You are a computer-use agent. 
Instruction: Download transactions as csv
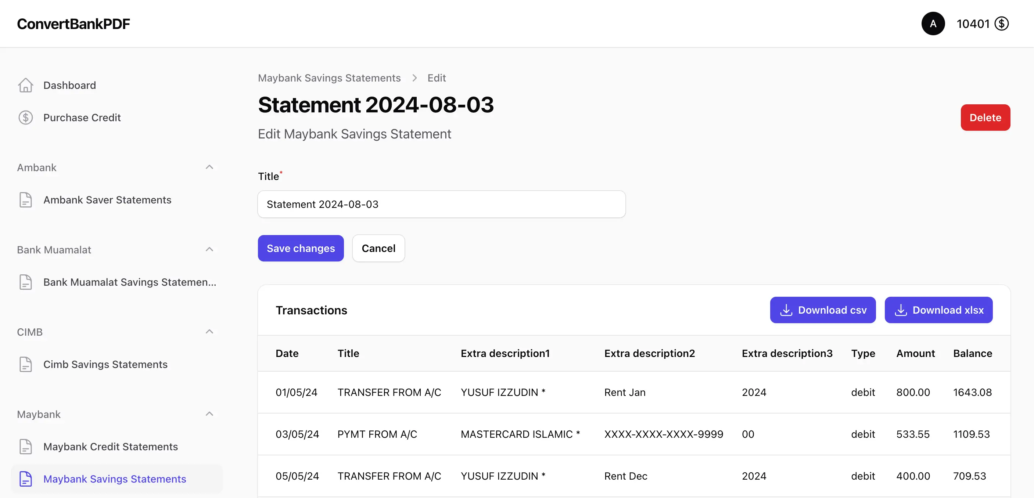coord(822,310)
